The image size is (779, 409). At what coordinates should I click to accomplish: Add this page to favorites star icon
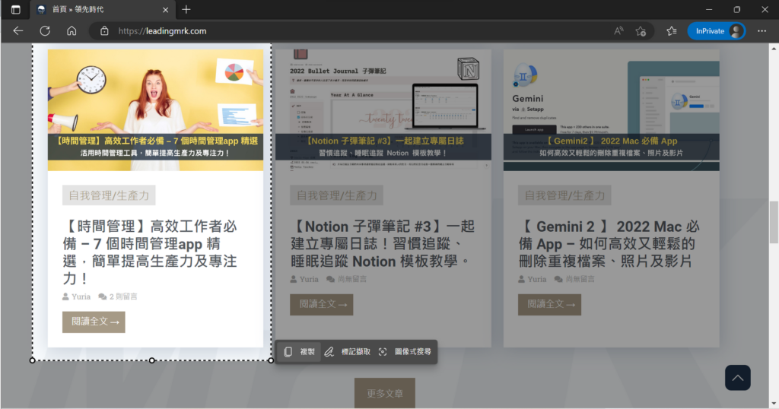[x=641, y=30]
